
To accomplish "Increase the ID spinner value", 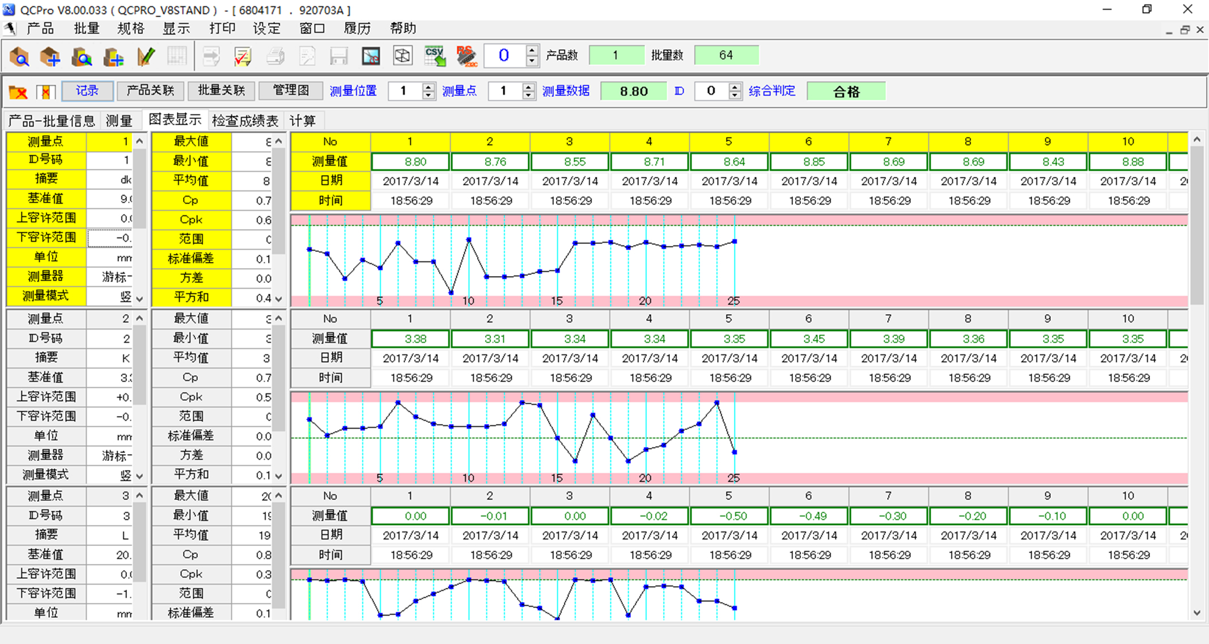I will pyautogui.click(x=735, y=87).
